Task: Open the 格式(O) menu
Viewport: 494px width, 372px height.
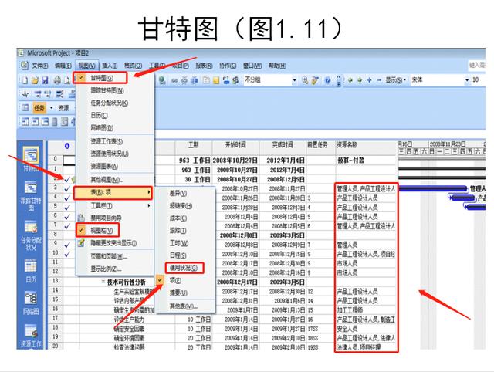Action: 133,66
